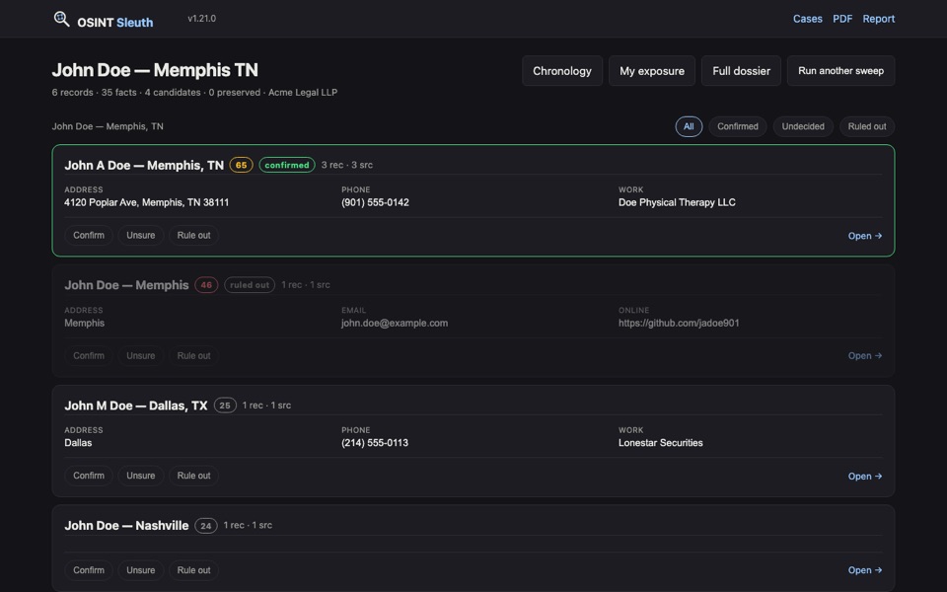Screen dimensions: 947x592
Task: Open the Full dossier
Action: point(741,71)
